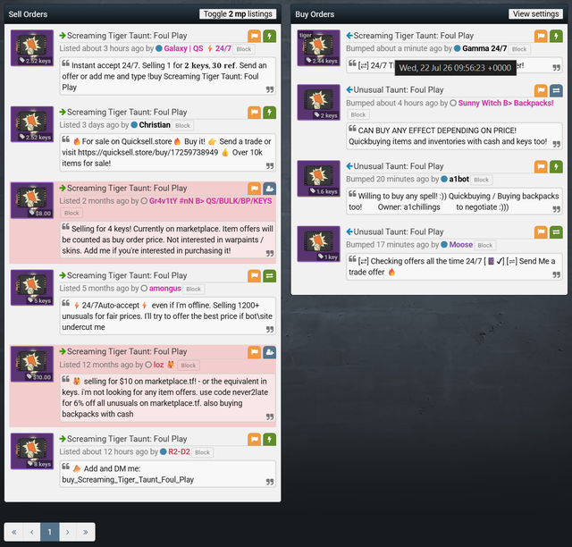
Task: Click the green trade arrows on Moose buy order
Action: (x=556, y=232)
